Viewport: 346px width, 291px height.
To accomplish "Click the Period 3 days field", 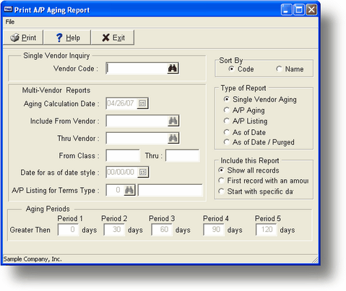I will tap(162, 230).
